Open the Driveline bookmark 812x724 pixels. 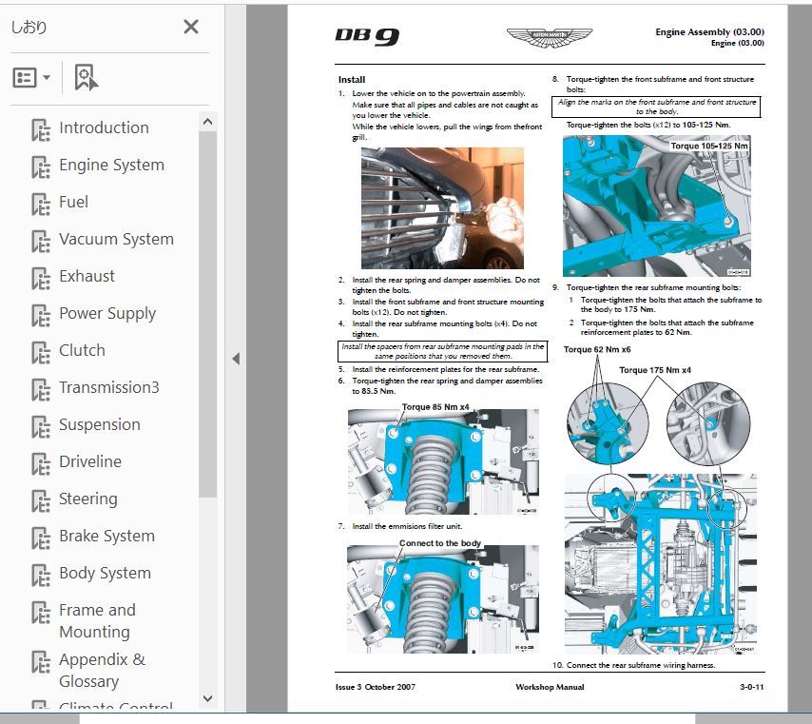click(x=90, y=461)
